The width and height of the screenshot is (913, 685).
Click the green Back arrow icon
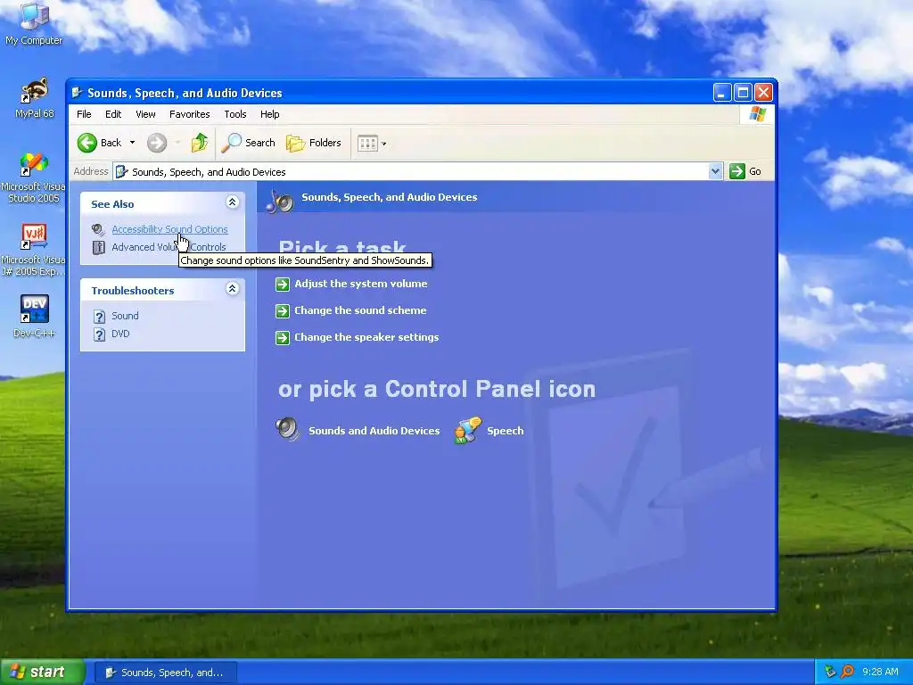pos(87,143)
